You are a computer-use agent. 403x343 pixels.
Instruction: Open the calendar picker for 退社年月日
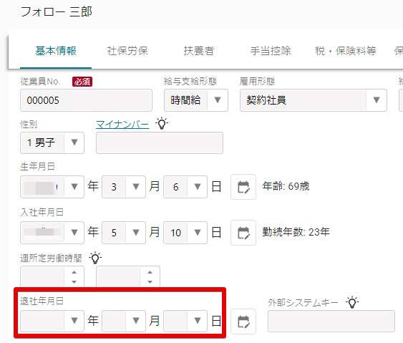click(243, 322)
